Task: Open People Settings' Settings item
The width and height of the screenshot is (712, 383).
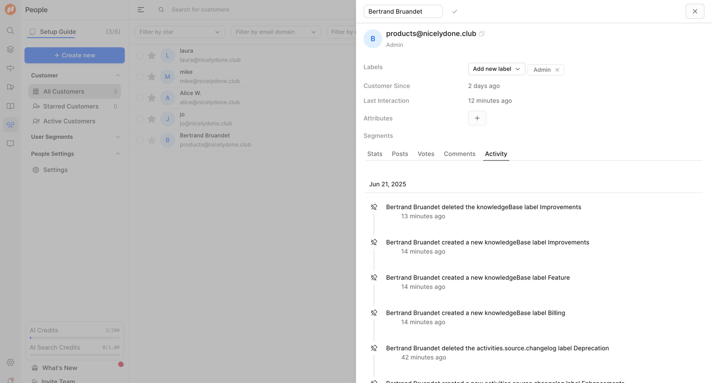Action: 74,170
